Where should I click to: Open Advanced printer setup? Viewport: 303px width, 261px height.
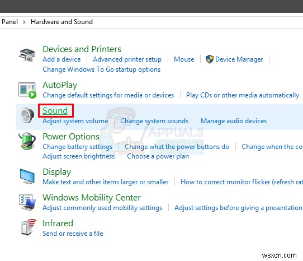tap(127, 59)
